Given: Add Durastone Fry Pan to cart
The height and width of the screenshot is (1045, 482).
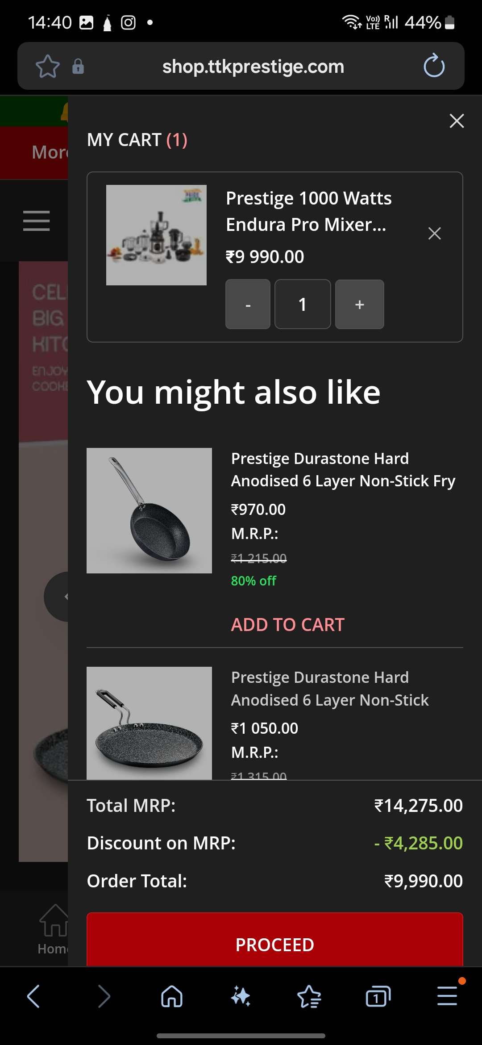Looking at the screenshot, I should [x=287, y=624].
